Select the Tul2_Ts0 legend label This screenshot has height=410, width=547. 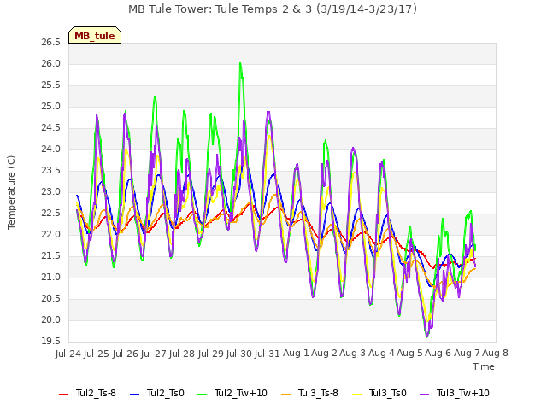[165, 393]
